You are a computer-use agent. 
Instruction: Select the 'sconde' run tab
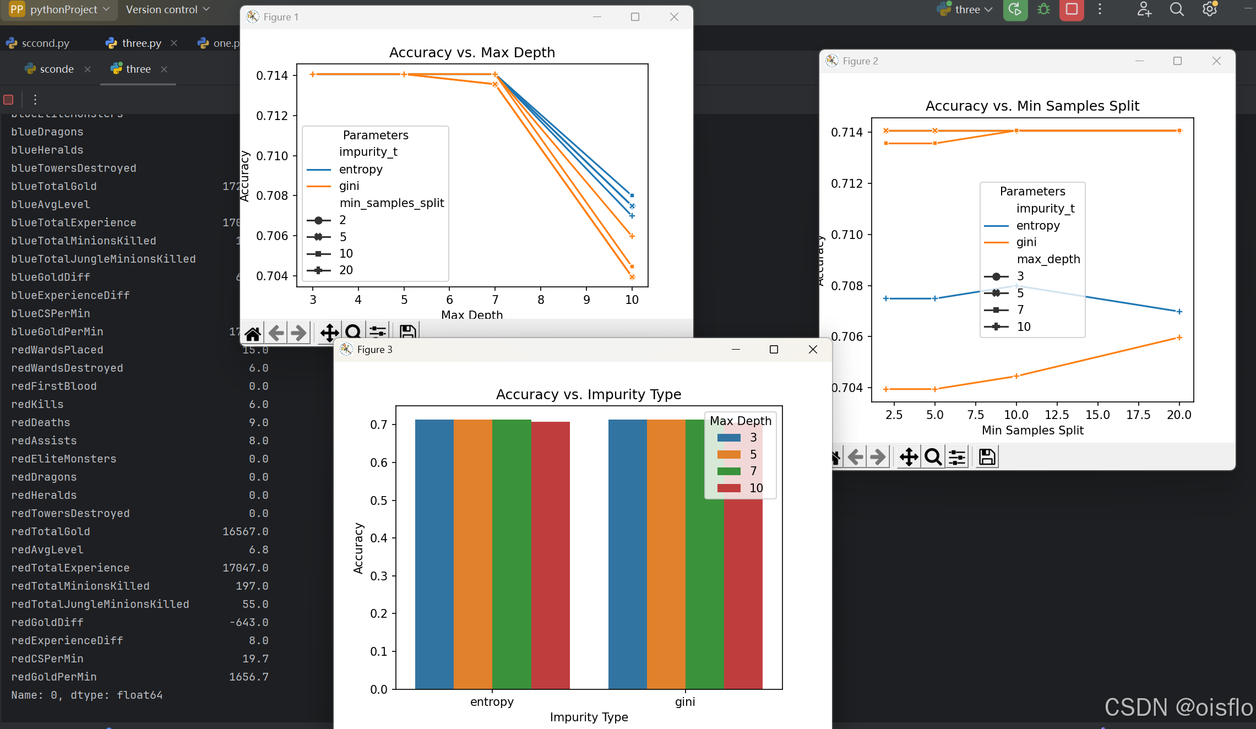tap(56, 69)
